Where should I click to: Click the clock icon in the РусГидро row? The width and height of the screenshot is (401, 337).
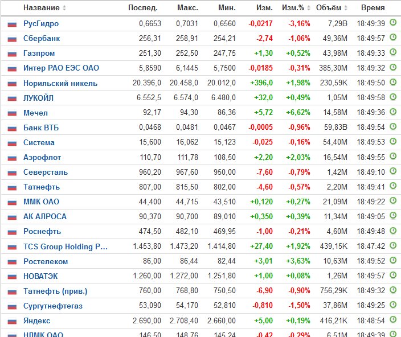[393, 22]
